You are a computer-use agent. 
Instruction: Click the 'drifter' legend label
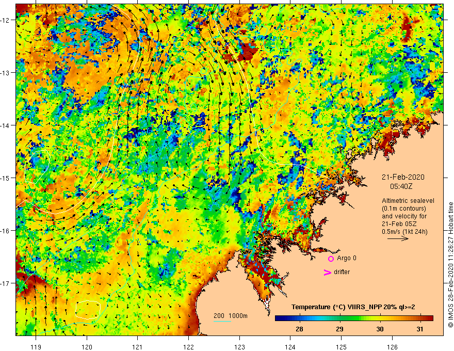pos(342,272)
